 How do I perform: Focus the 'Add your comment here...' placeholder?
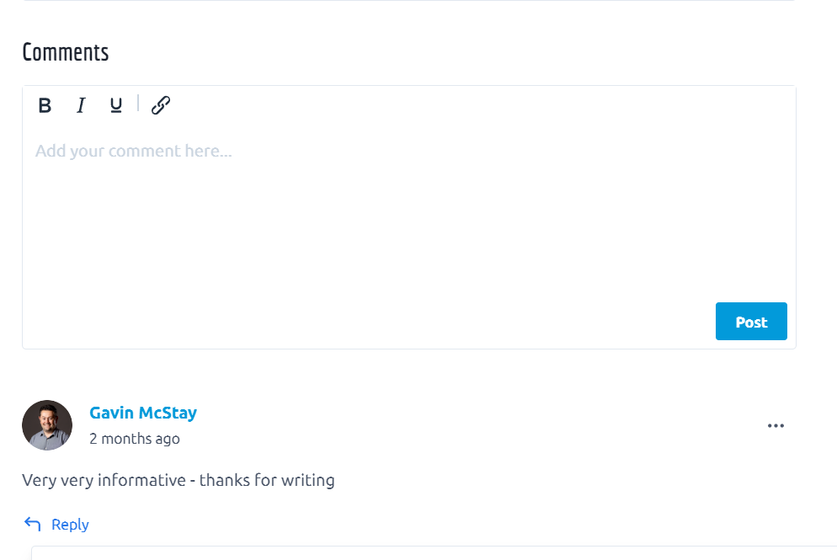pos(133,152)
